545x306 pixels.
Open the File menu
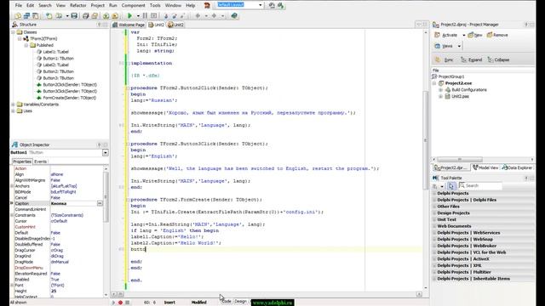[19, 5]
